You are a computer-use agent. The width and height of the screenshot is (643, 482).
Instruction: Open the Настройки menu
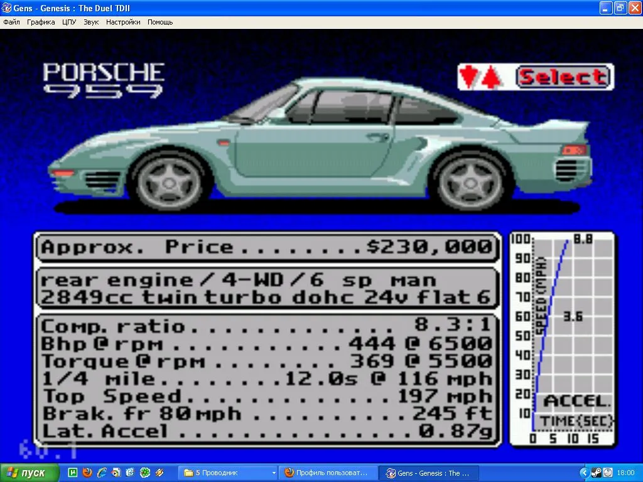pyautogui.click(x=123, y=22)
